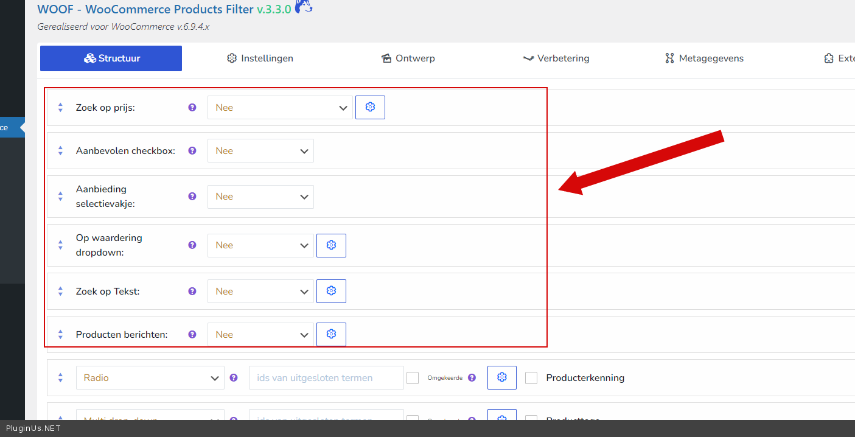Click help icon next to Omgekeerde
The height and width of the screenshot is (437, 855).
point(472,377)
